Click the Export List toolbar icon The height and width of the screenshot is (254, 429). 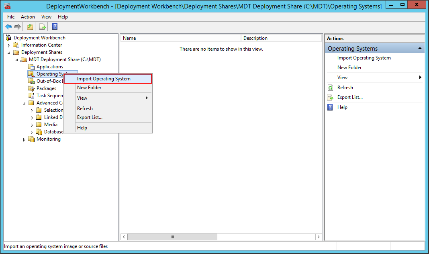point(42,27)
